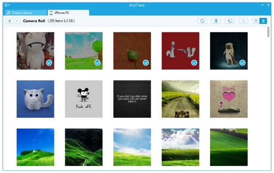
Task: Select the blue sky hill house thumbnail
Action: pos(35,147)
